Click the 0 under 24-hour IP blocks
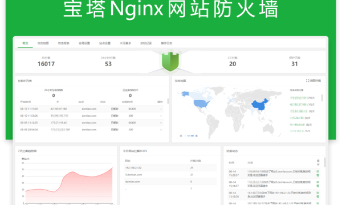Screen dimensions: 342x205 [54, 96]
